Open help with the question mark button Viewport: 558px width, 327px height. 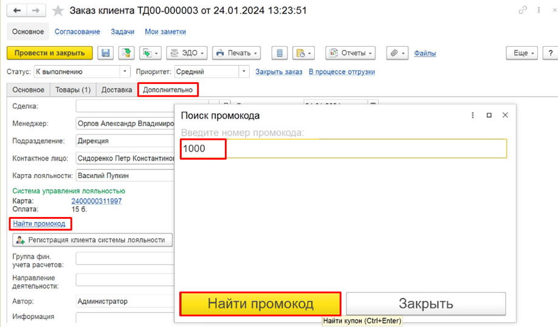550,53
